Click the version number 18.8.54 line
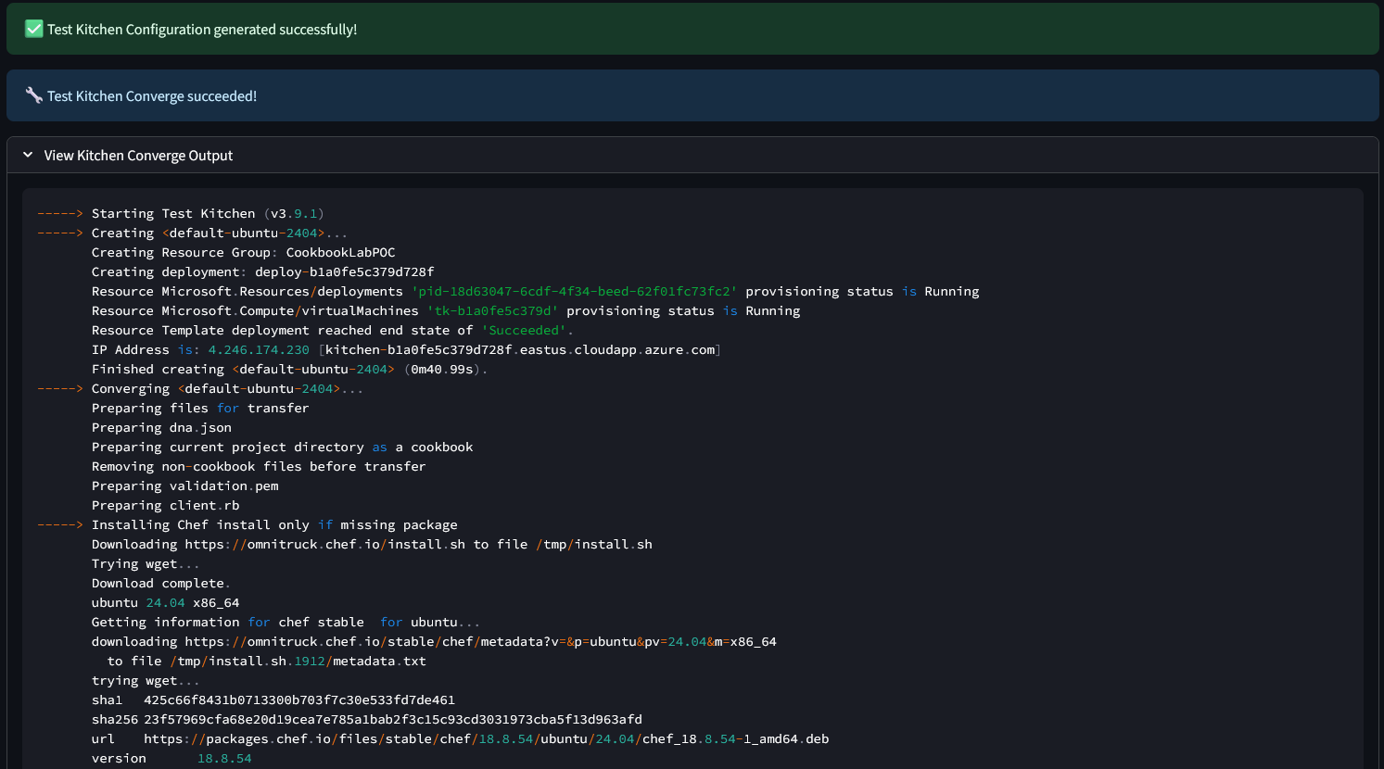This screenshot has width=1384, height=769. (x=224, y=759)
